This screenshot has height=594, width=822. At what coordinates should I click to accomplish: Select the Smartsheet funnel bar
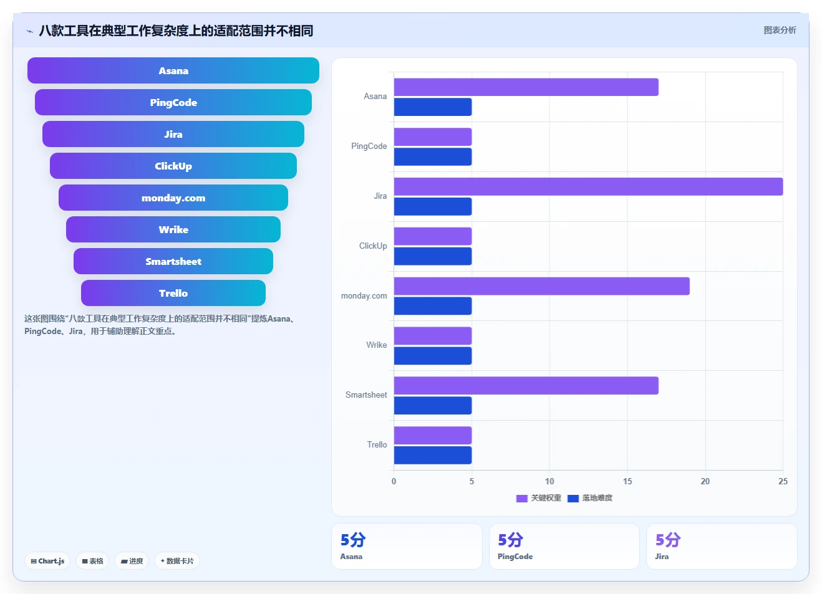pyautogui.click(x=173, y=261)
